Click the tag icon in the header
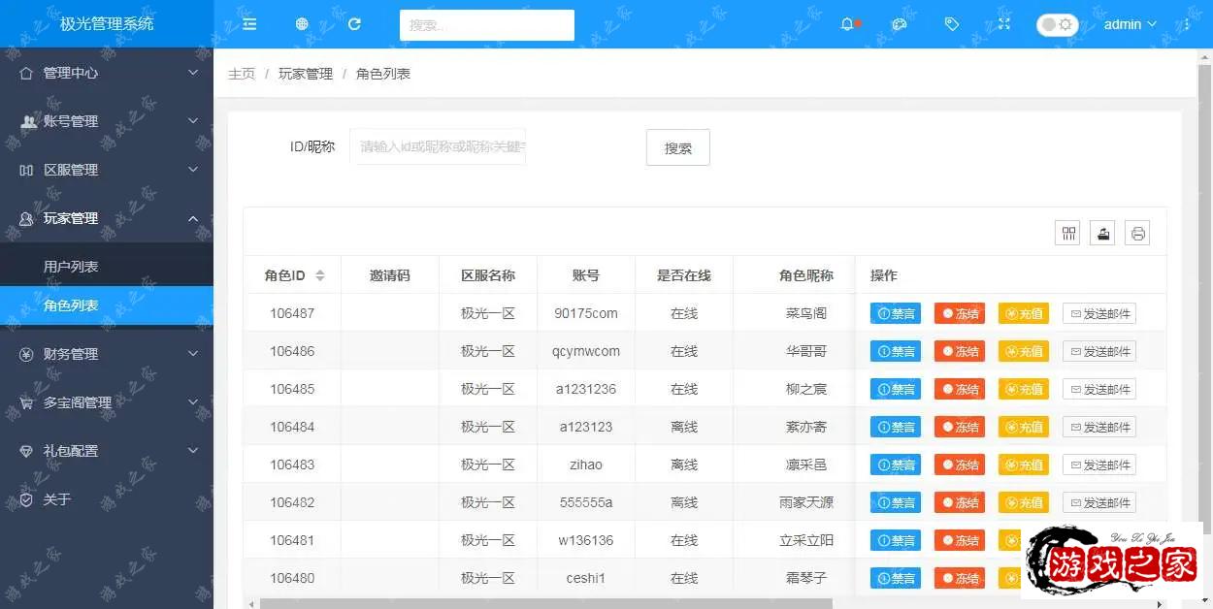The height and width of the screenshot is (609, 1213). (952, 24)
